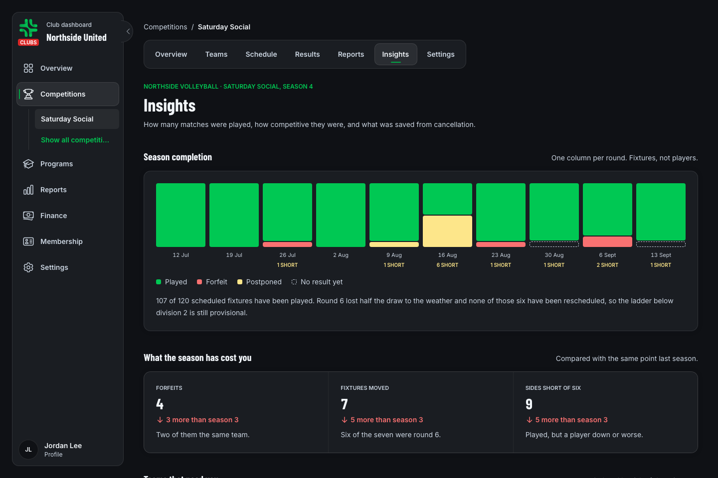This screenshot has height=478, width=718.
Task: Click the red Forfeit legend swatch
Action: [x=199, y=282]
